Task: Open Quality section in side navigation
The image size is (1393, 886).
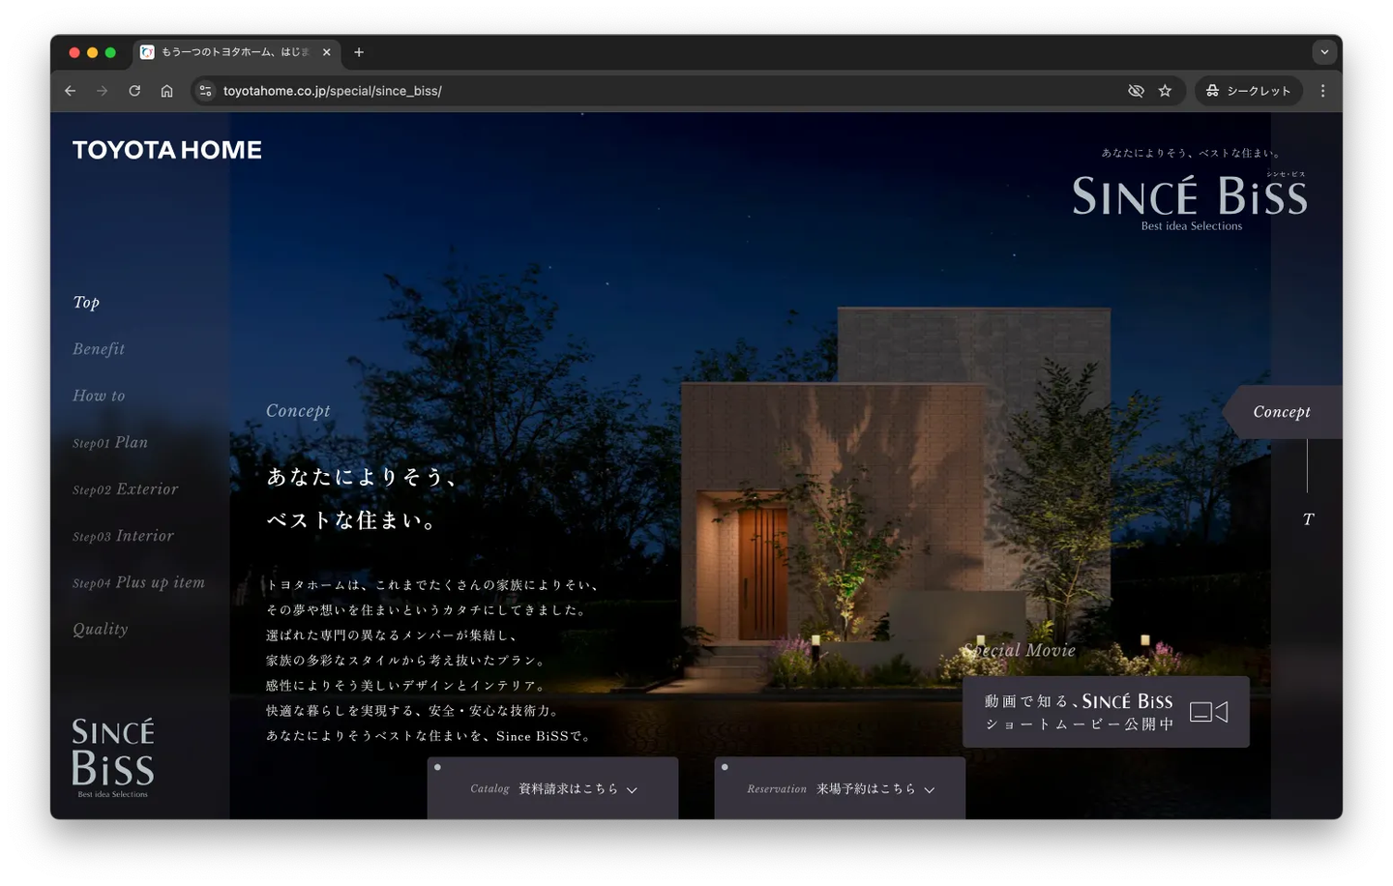Action: pos(101,630)
